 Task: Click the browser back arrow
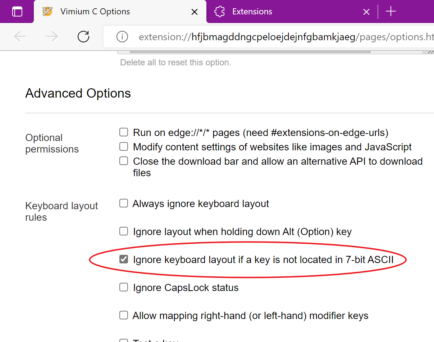pos(20,36)
